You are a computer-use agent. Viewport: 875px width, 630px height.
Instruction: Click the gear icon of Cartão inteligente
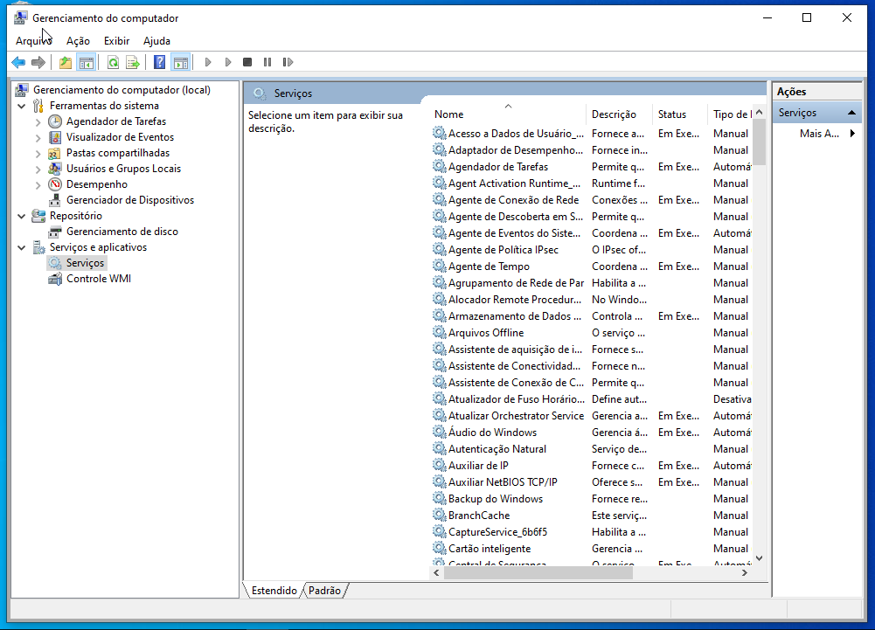[x=440, y=549]
